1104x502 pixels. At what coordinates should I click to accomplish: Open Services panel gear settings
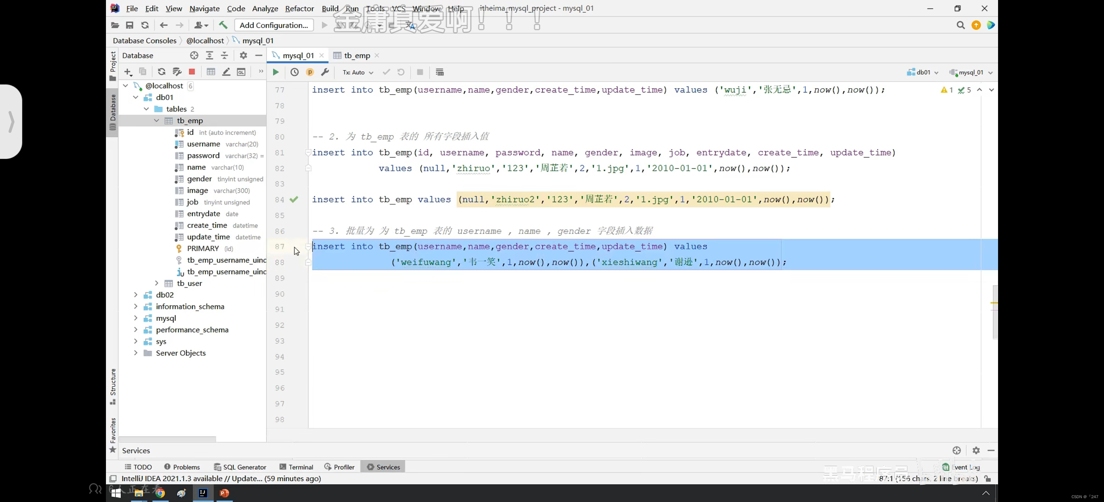pyautogui.click(x=976, y=450)
